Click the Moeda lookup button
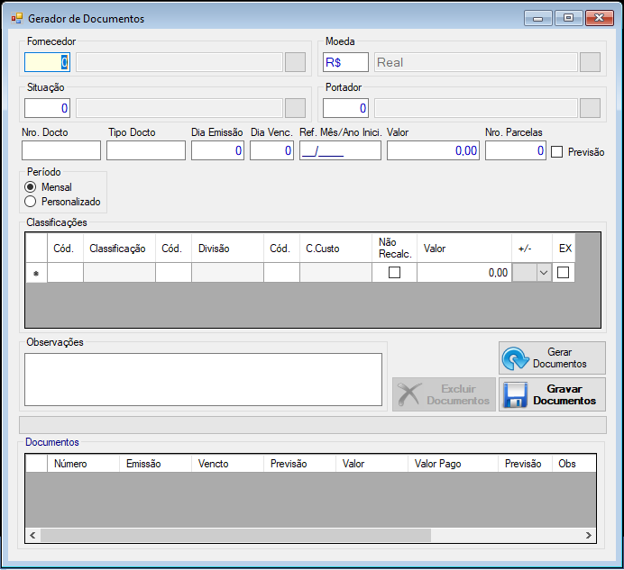624x570 pixels. pyautogui.click(x=590, y=62)
